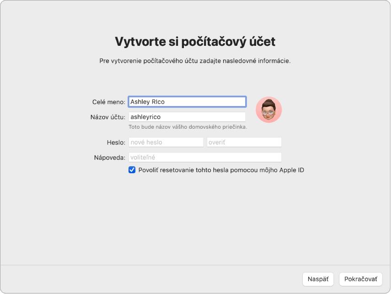Select the avatar icon to customize it
Screen dimensions: 392x295
tap(269, 109)
